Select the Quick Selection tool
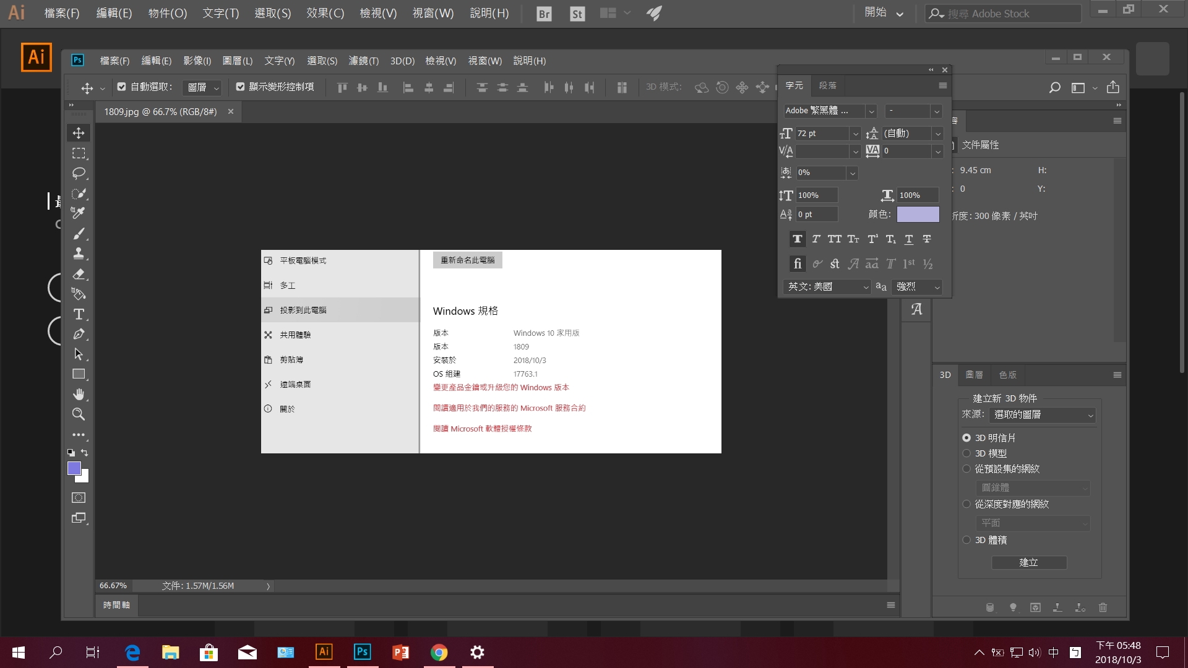Screen dimensions: 1188x668 coord(79,194)
